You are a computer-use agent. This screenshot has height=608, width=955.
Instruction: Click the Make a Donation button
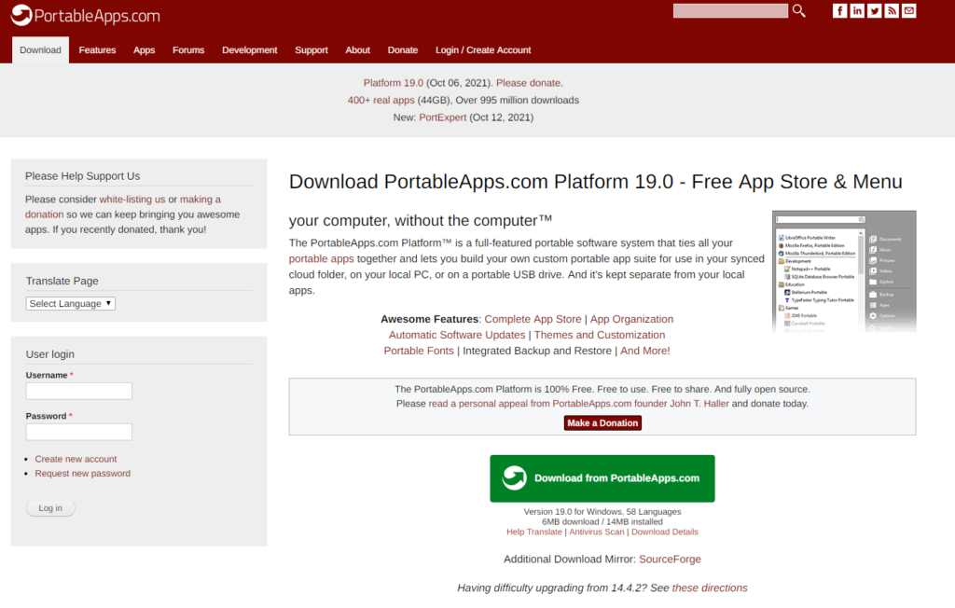tap(602, 422)
